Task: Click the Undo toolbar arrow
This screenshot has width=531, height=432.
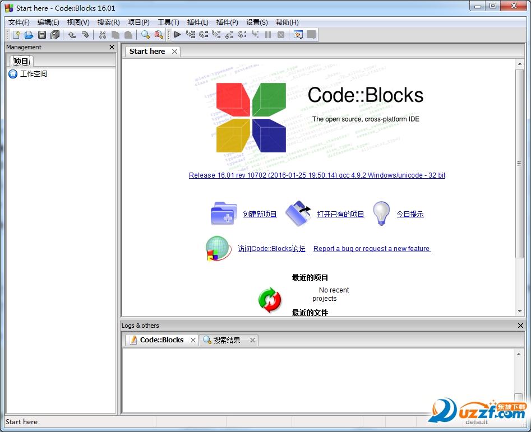Action: pos(72,35)
